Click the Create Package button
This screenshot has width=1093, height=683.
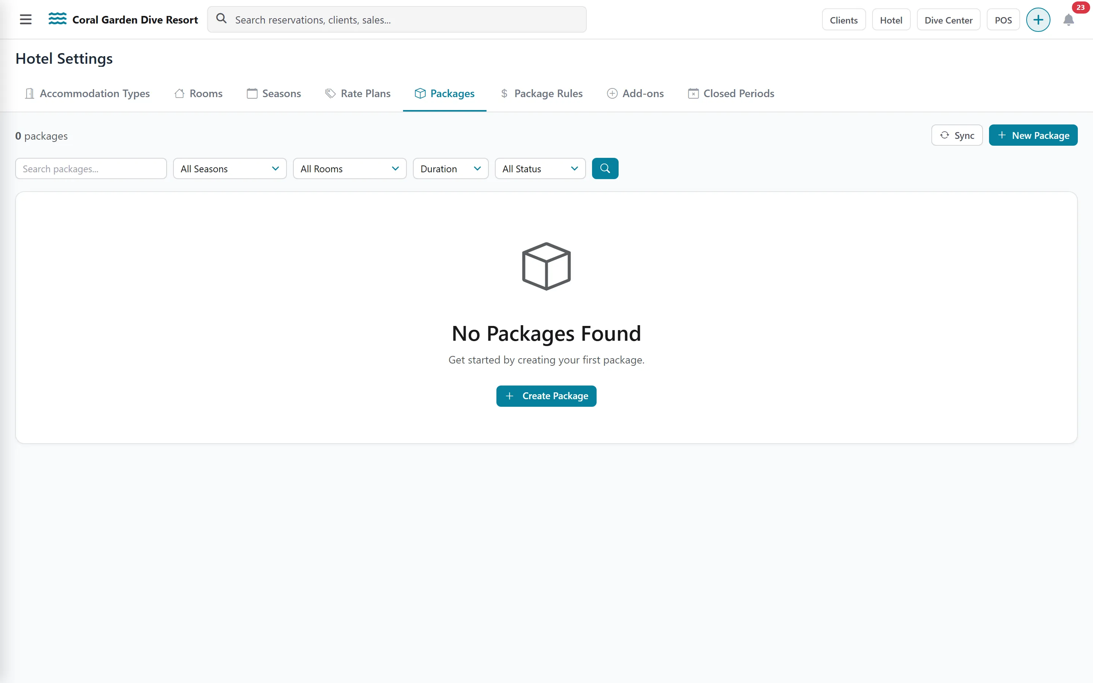click(546, 396)
